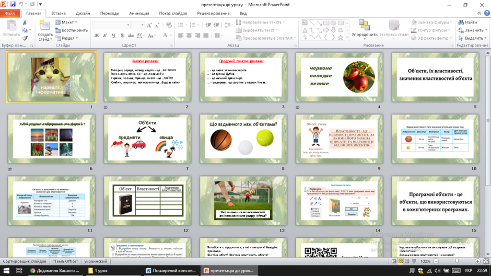Viewport: 491px width, 276px height.
Task: Open the Файл menu tab
Action: [x=10, y=13]
